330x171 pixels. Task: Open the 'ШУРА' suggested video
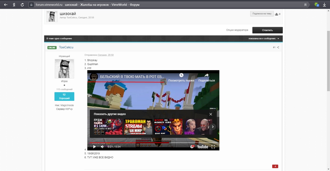click(x=198, y=127)
